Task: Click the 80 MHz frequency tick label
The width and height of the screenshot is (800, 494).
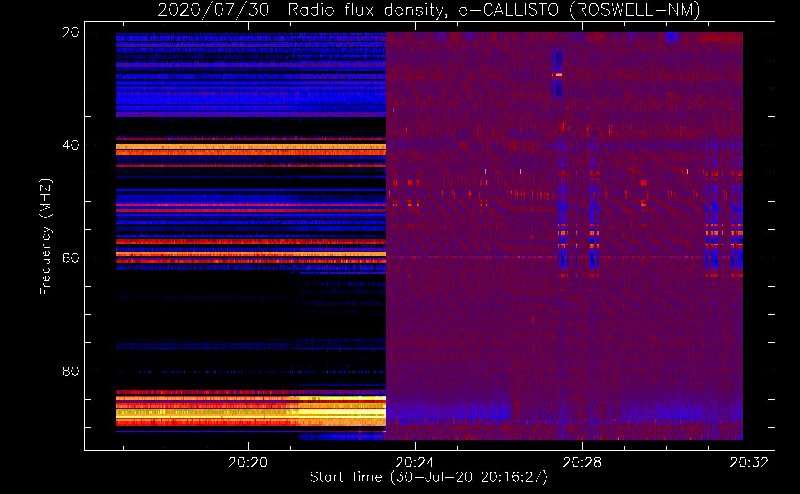Action: (x=71, y=371)
